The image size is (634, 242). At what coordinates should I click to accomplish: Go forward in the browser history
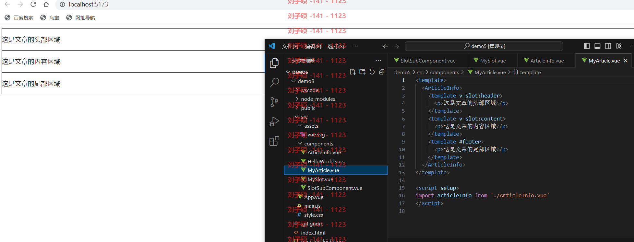coord(20,4)
